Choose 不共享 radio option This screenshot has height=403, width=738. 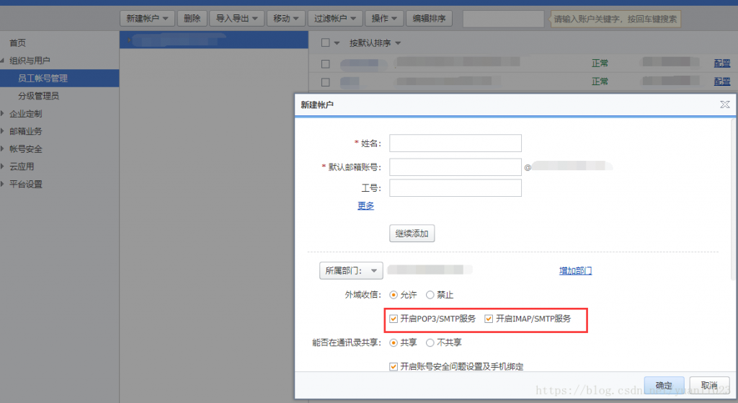(x=430, y=342)
